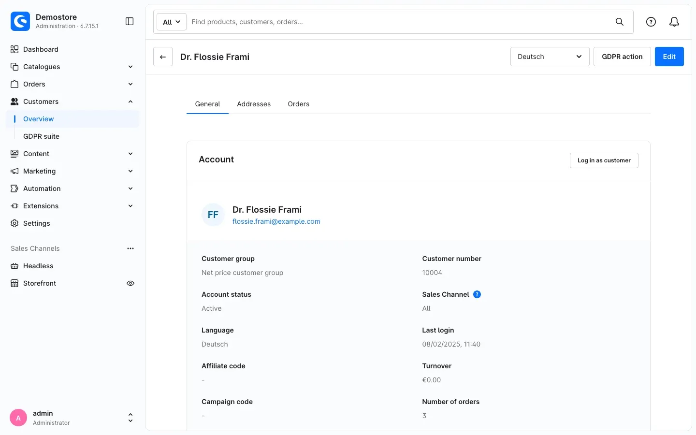Switch to the Orders tab
The image size is (696, 435).
coord(299,104)
